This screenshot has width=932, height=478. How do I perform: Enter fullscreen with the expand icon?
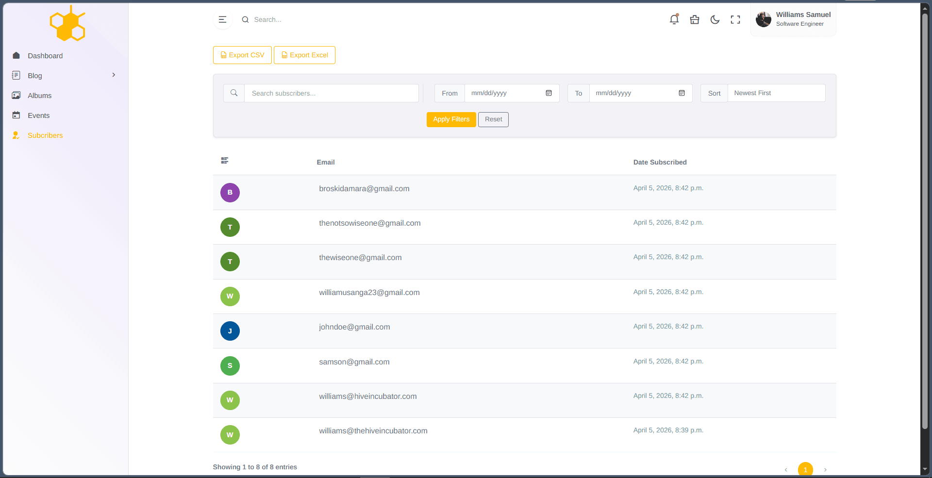coord(735,19)
